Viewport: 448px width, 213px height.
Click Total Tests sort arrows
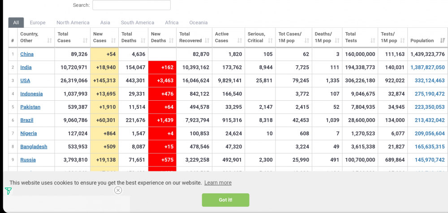pos(373,41)
